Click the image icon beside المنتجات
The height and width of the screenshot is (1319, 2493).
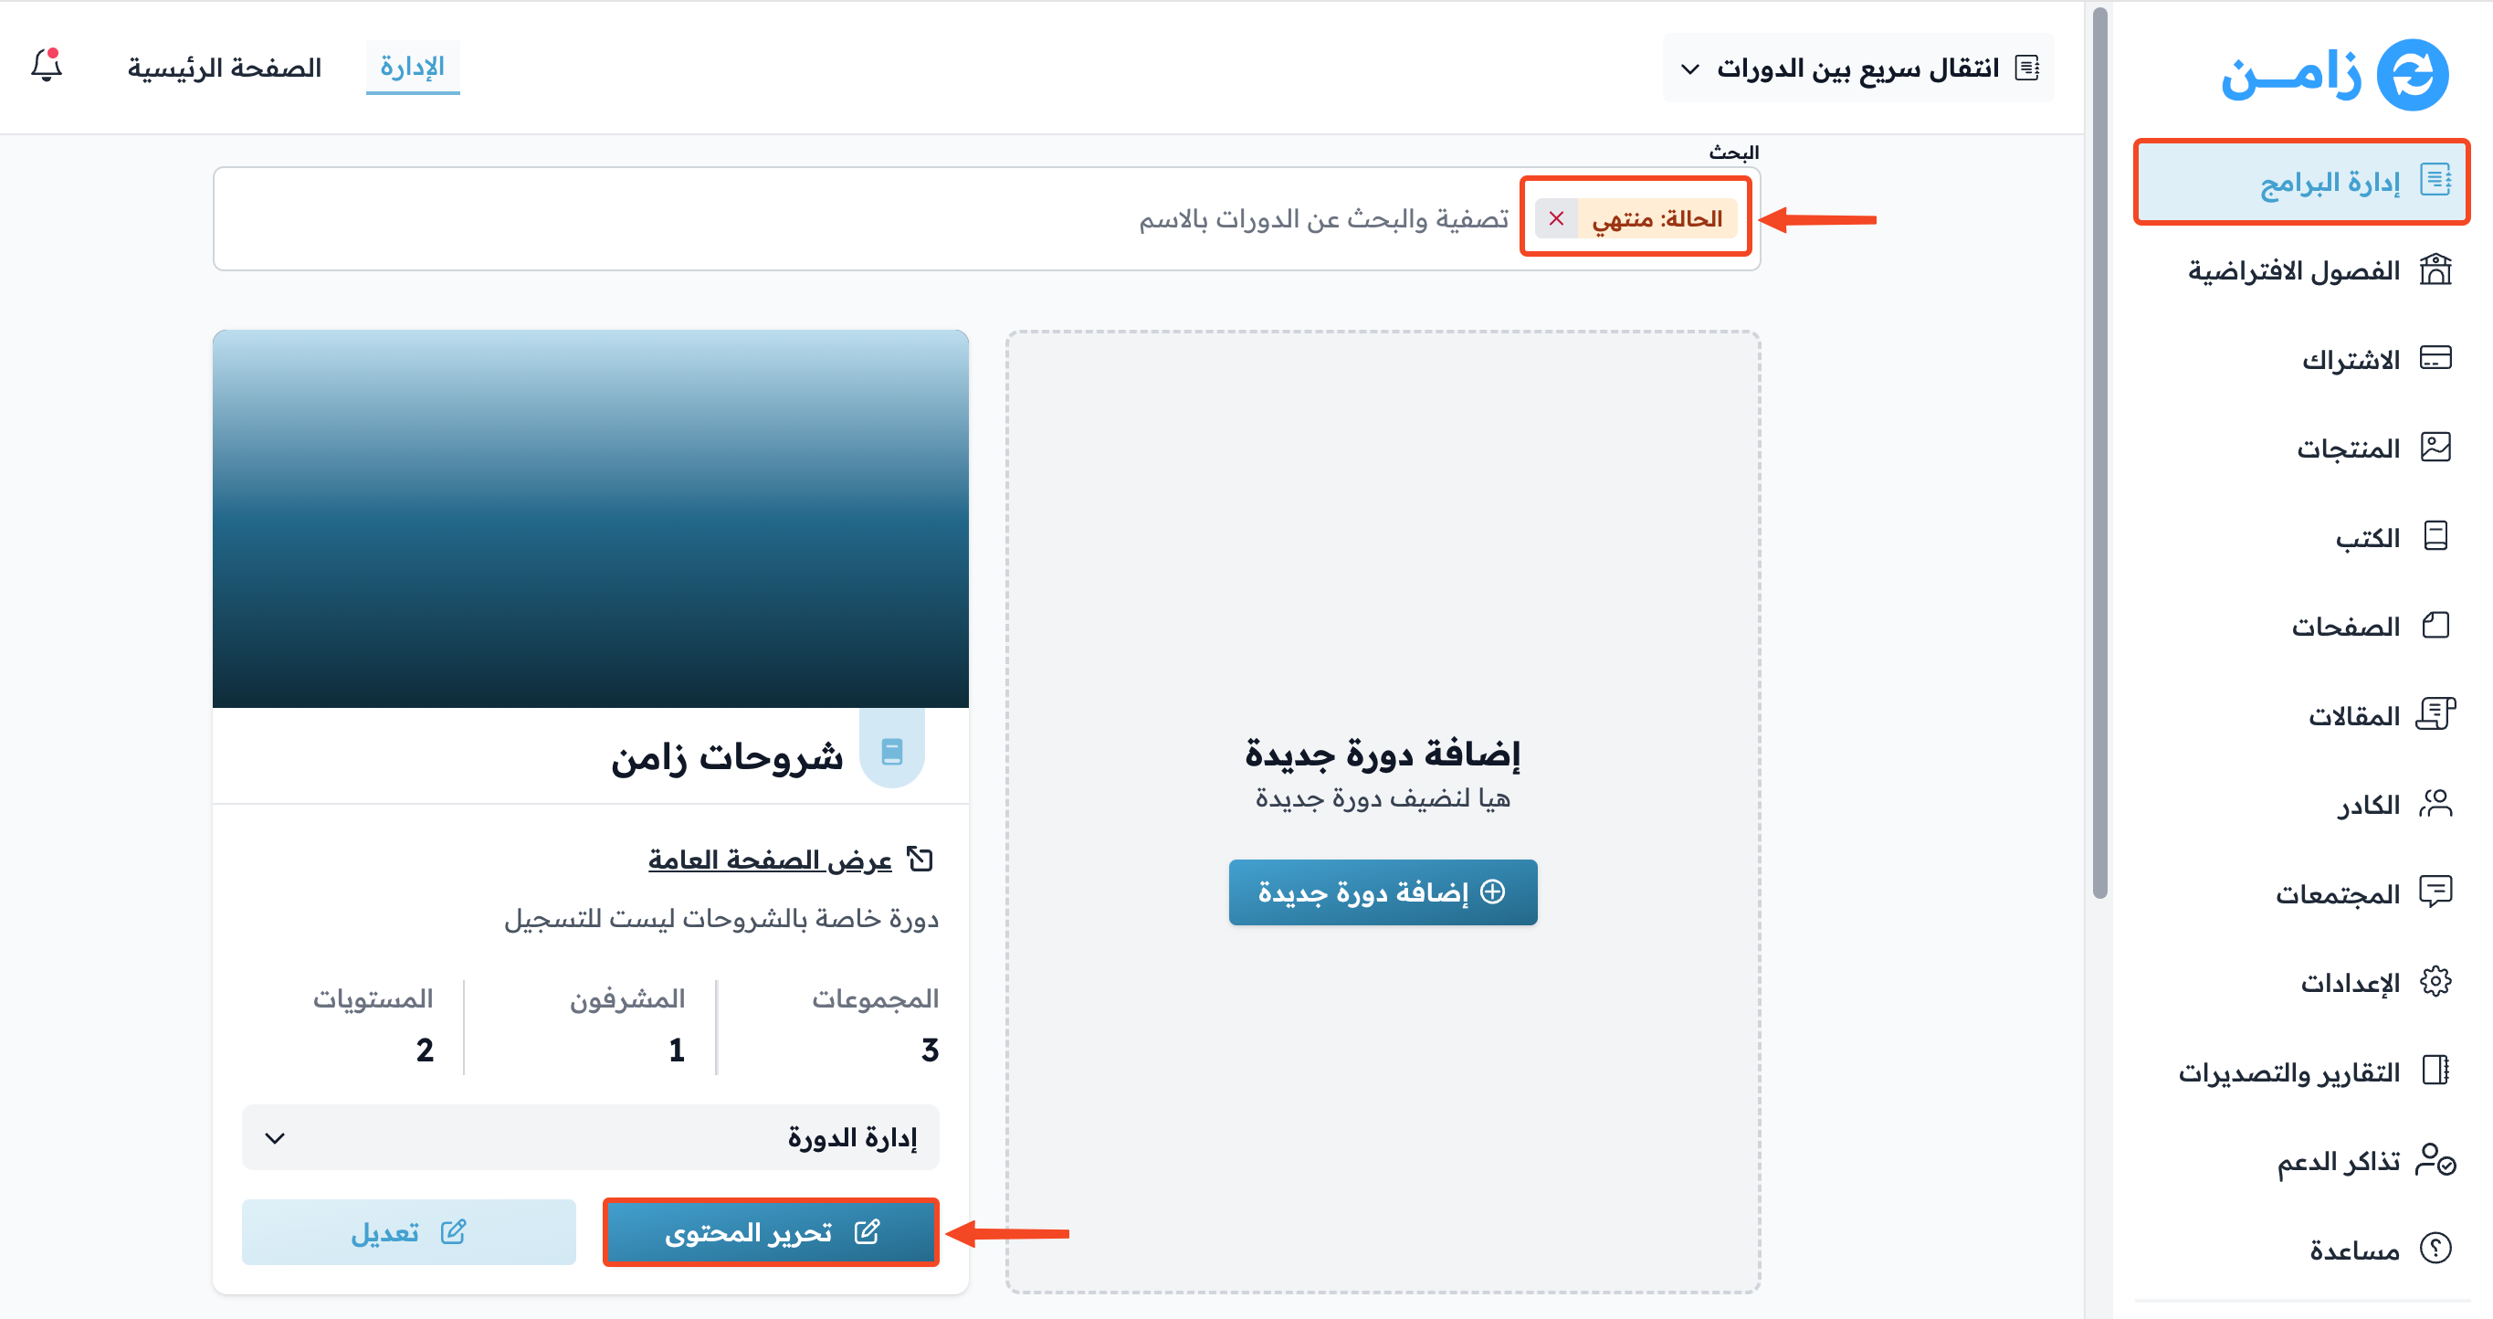coord(2435,447)
